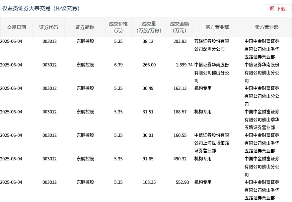Click price 5.35 in the 31.51 volume row
Image resolution: width=292 pixels, height=202 pixels.
click(119, 112)
